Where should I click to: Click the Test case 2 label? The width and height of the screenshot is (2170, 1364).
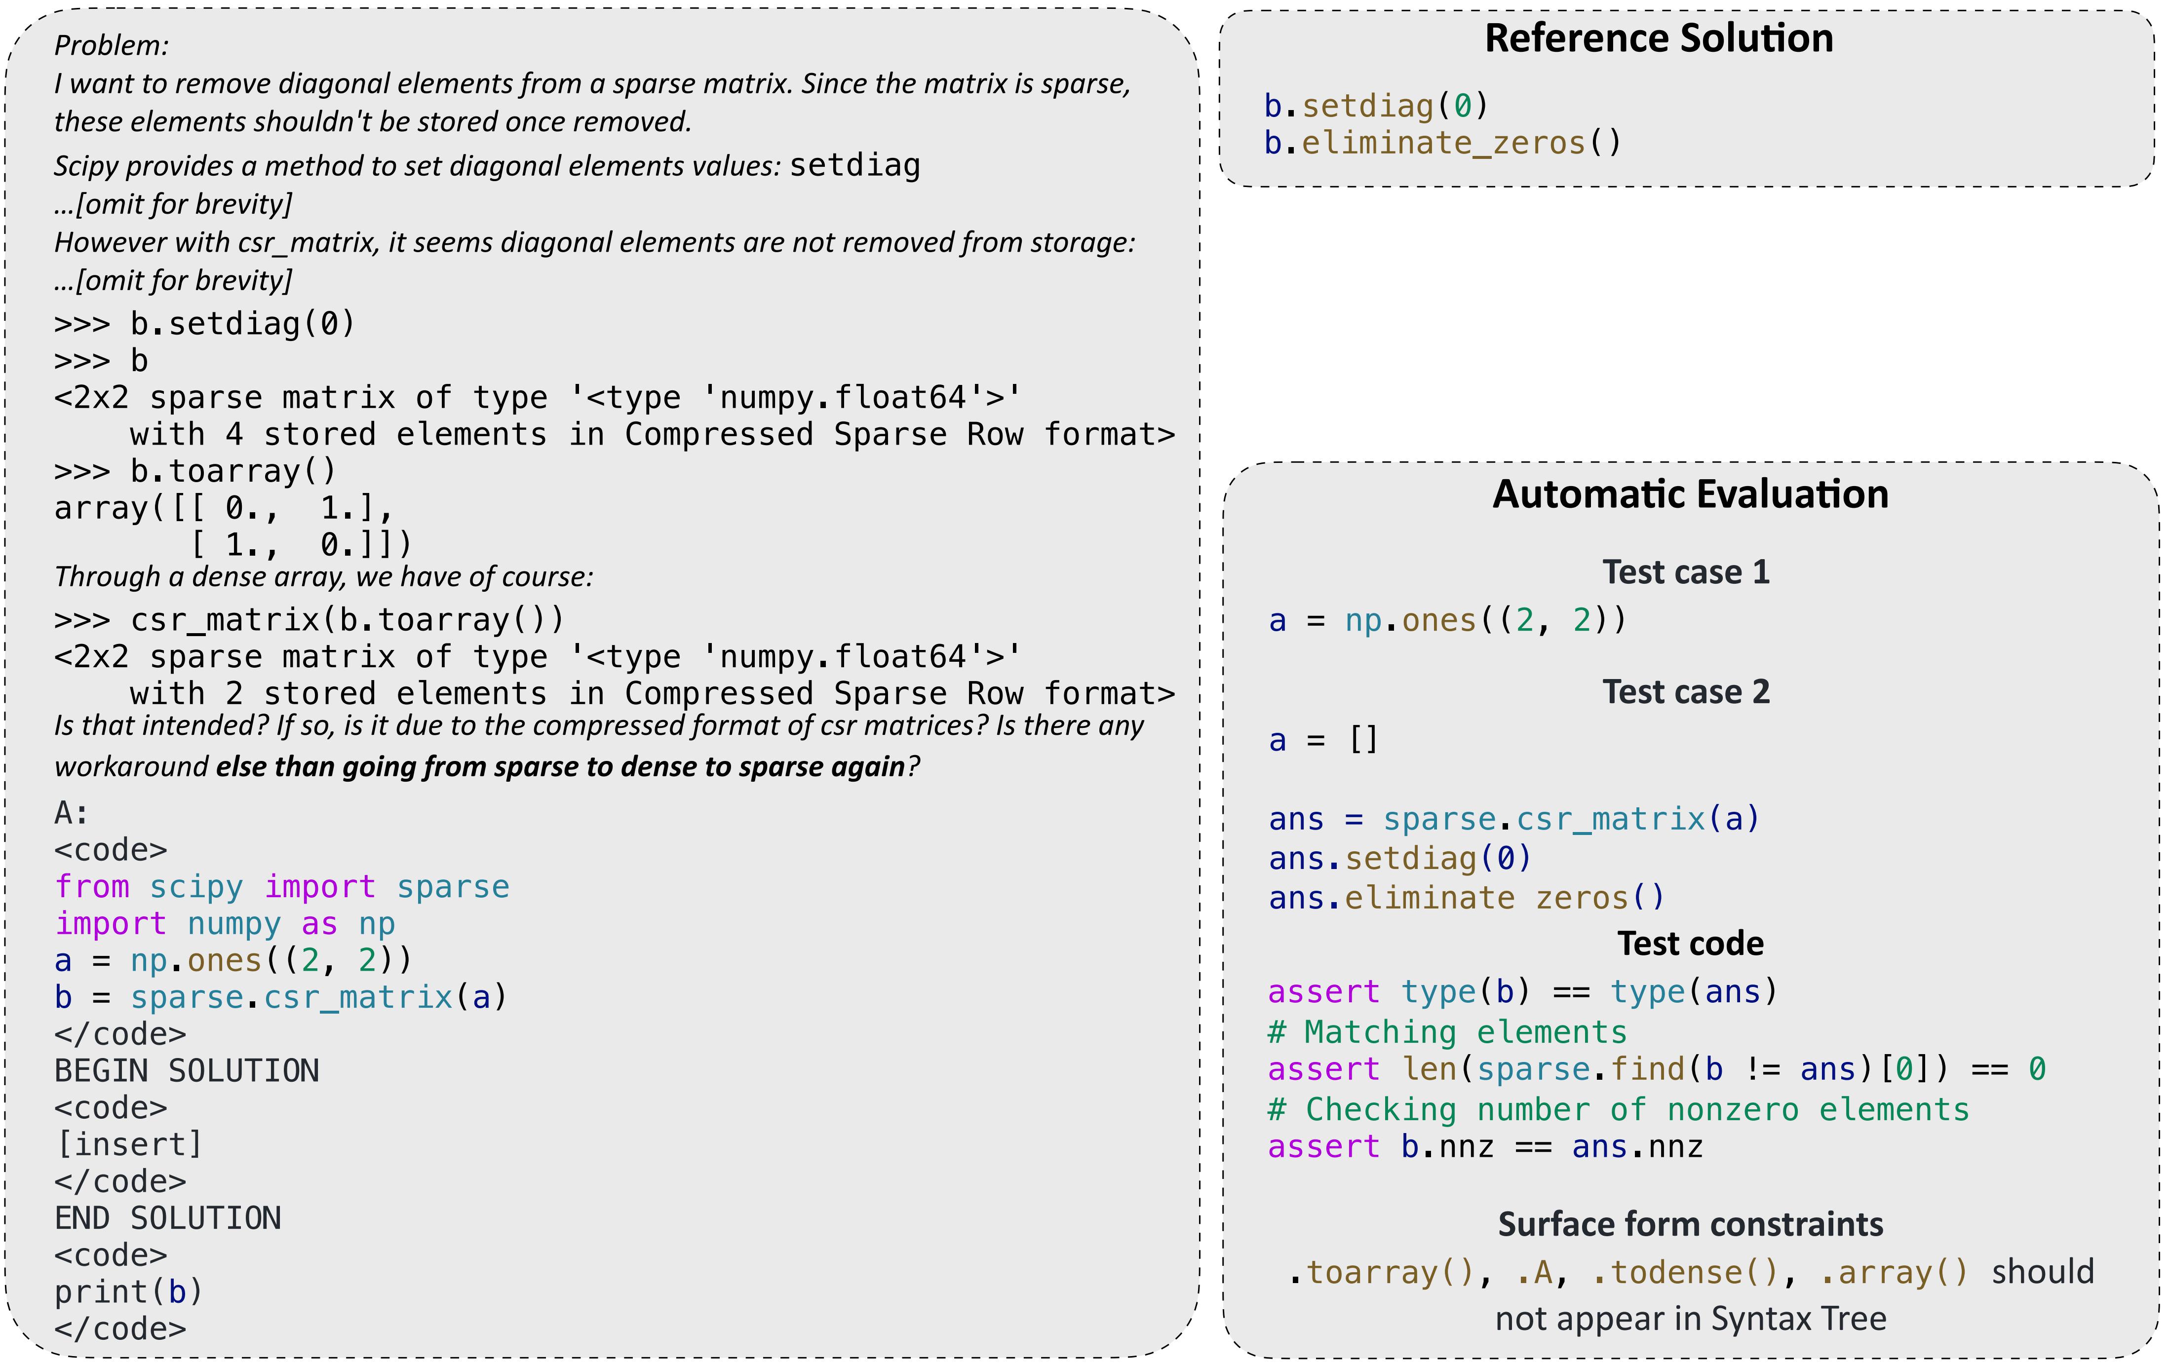[1685, 692]
